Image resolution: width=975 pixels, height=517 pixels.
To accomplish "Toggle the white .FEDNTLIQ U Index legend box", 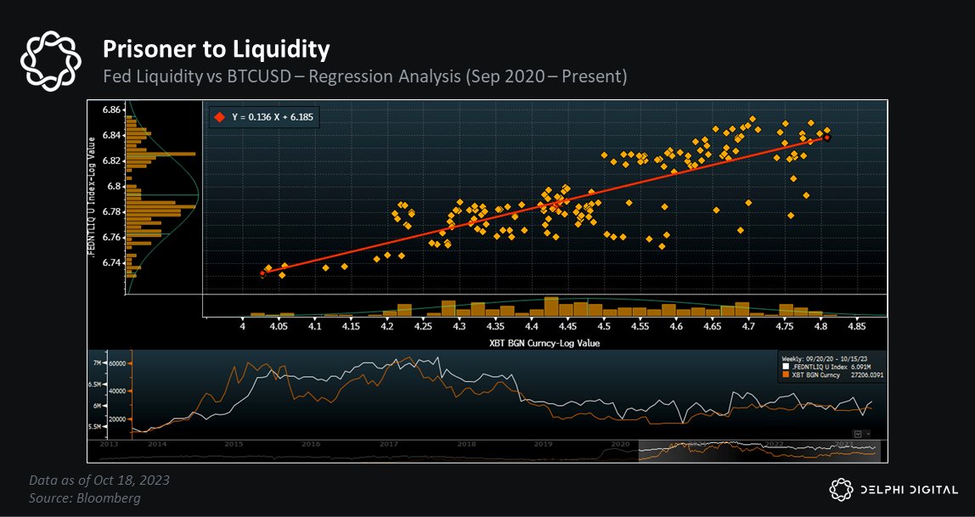I will click(x=786, y=366).
